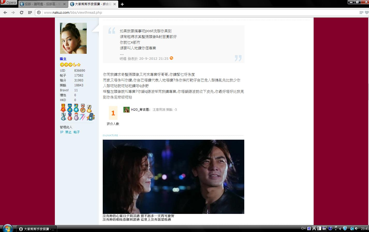The height and width of the screenshot is (232, 369).
Task: Open the 帖子 posts management link
Action: coord(77,132)
